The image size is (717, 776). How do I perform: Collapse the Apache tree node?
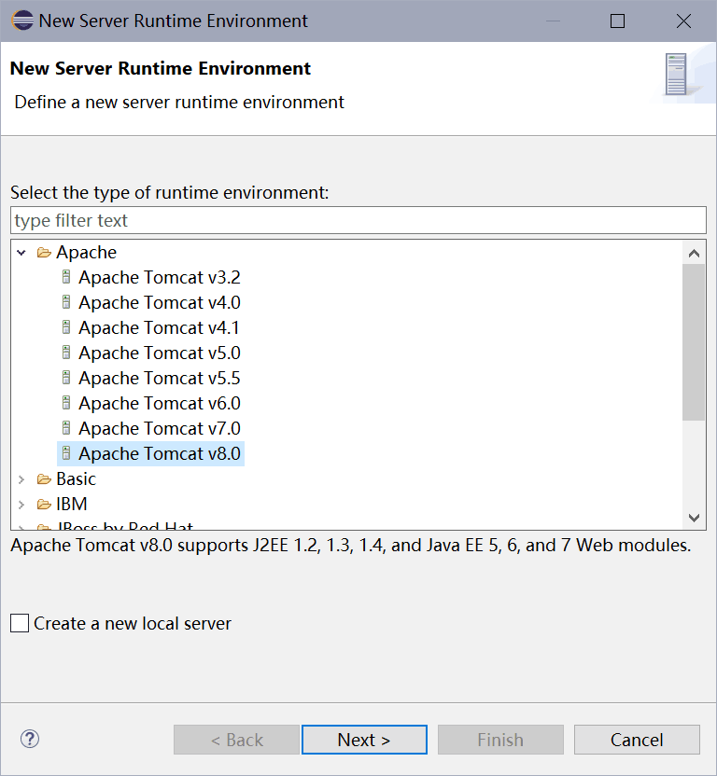pos(21,252)
